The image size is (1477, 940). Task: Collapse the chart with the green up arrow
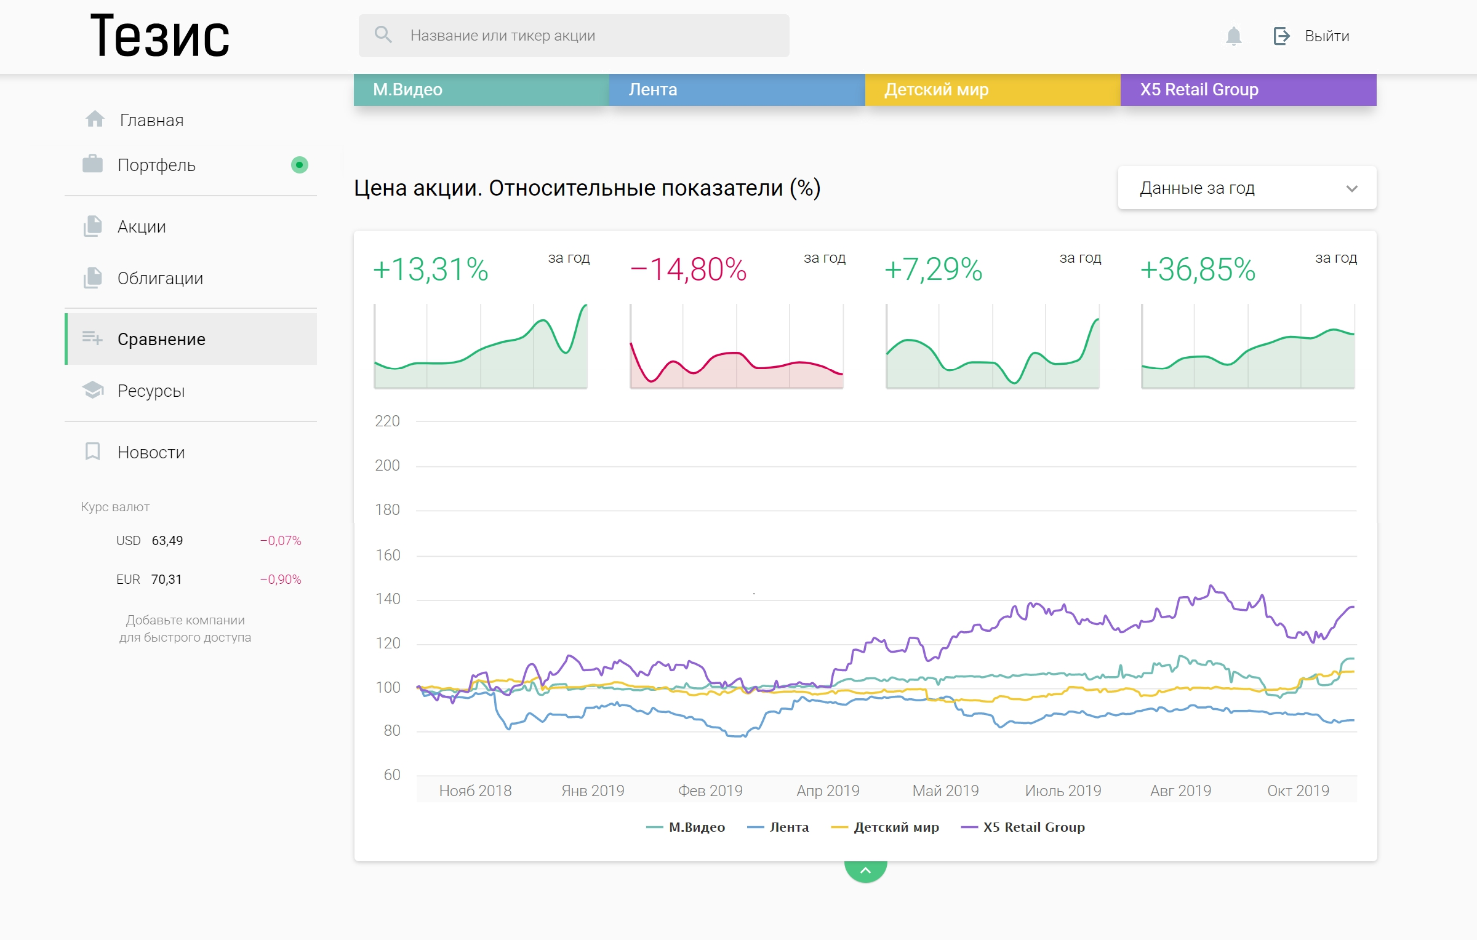pos(865,870)
